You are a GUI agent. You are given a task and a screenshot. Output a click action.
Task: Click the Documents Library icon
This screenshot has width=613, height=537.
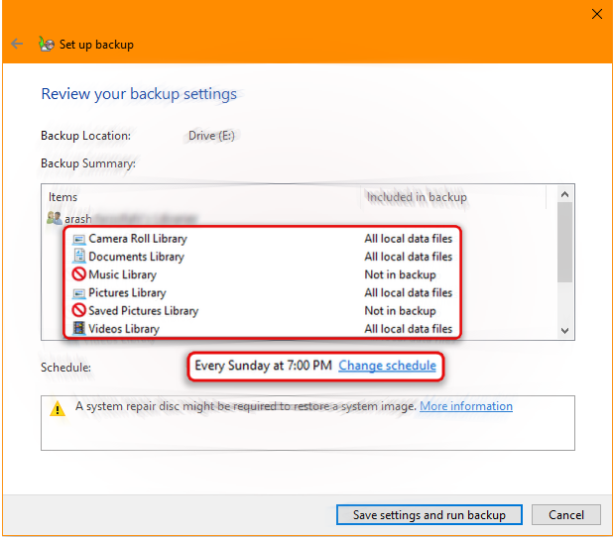pyautogui.click(x=79, y=257)
